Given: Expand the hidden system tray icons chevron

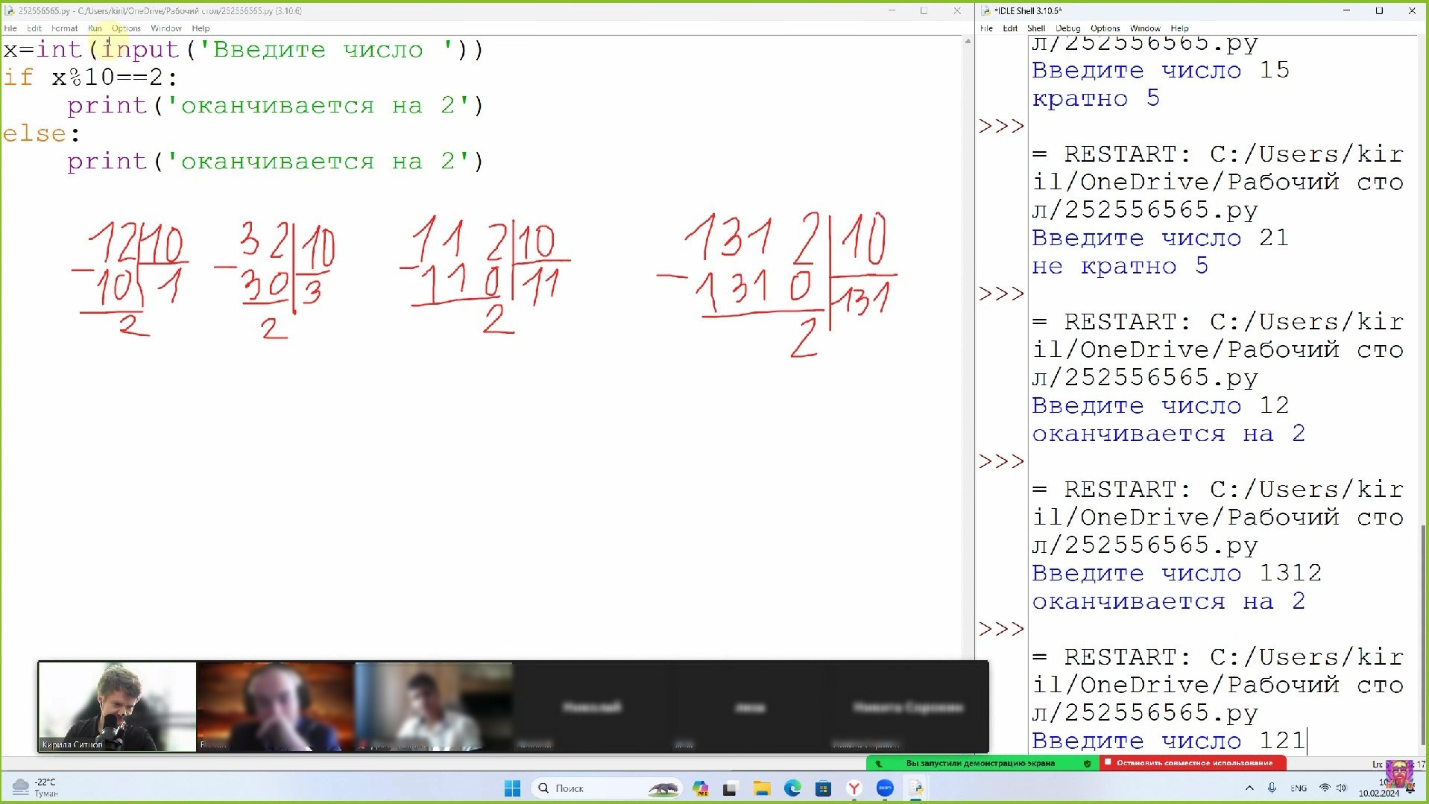Looking at the screenshot, I should 1249,788.
